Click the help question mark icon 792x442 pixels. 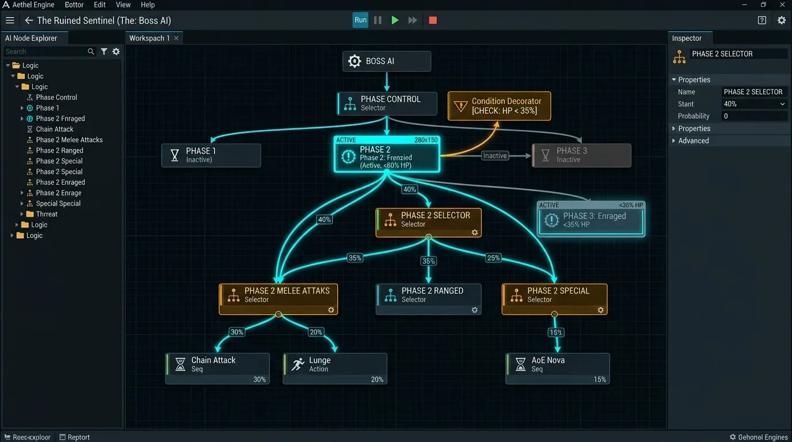point(762,20)
